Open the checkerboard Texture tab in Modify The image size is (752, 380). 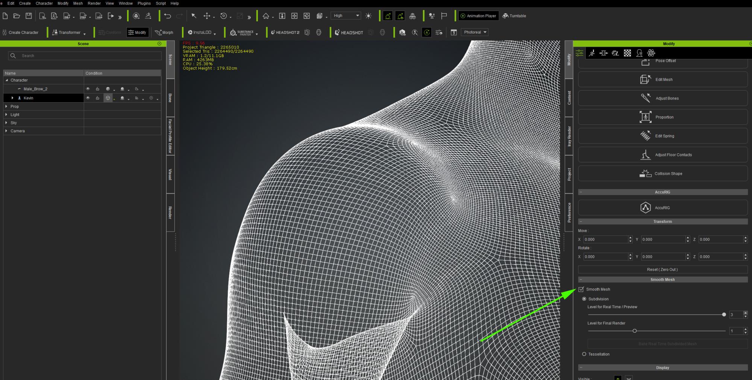628,53
